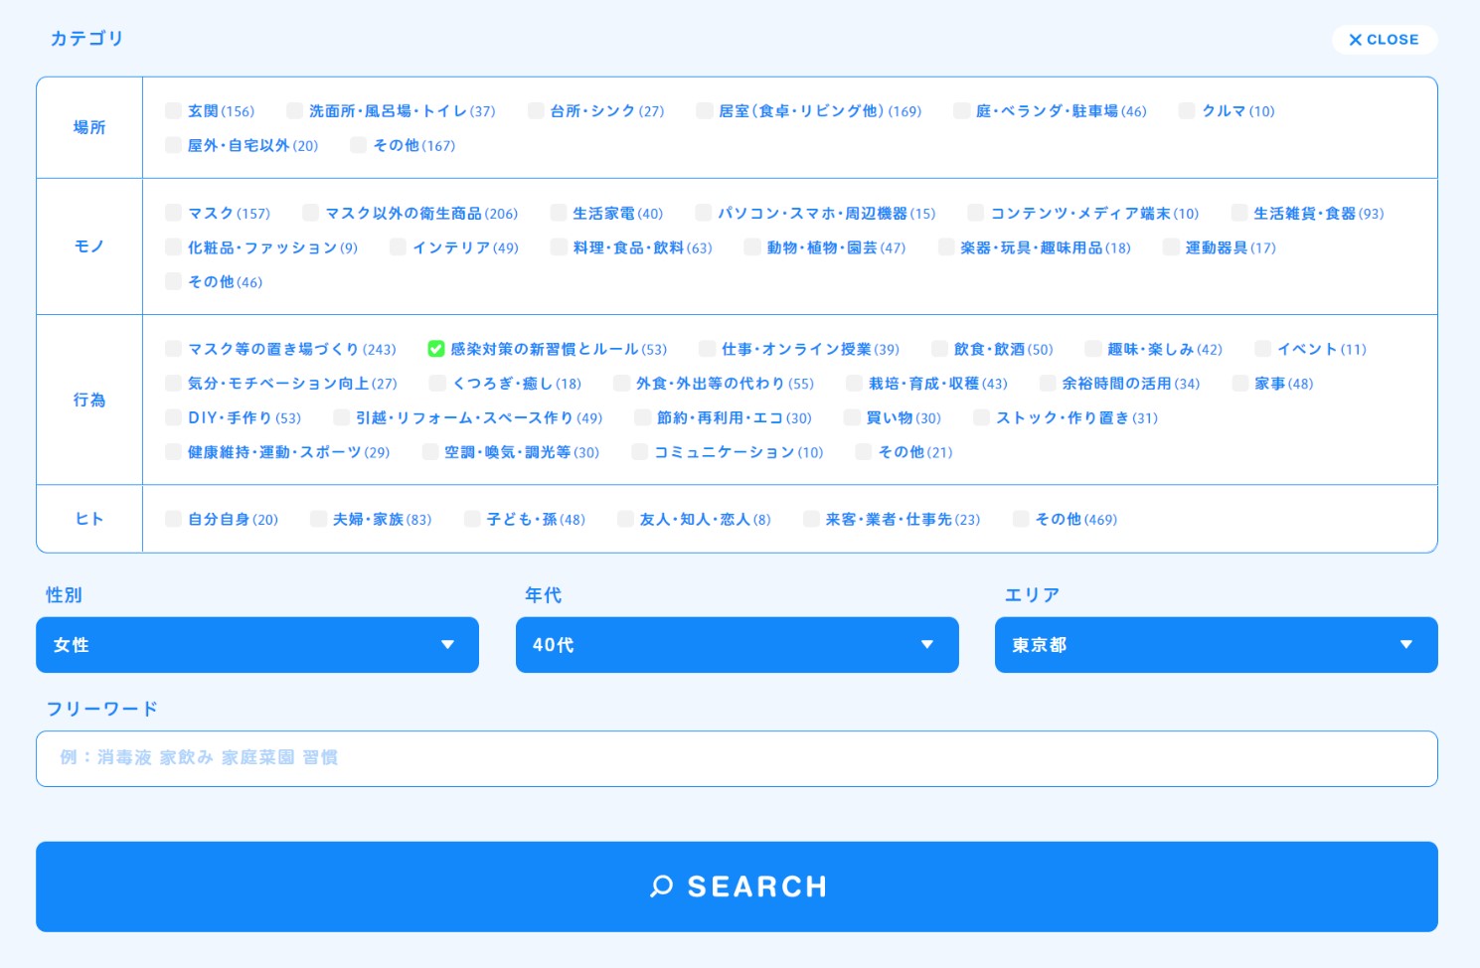Enable the 台所・シンク checkbox
Screen dimensions: 1480x968
coord(537,111)
